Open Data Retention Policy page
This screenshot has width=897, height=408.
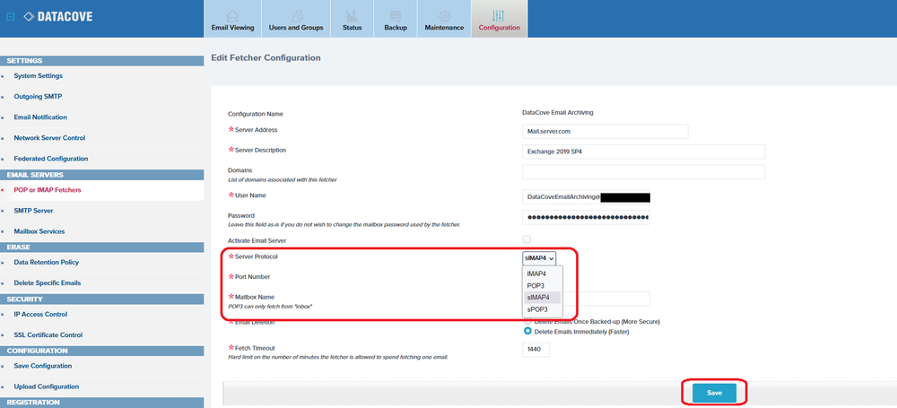[47, 262]
